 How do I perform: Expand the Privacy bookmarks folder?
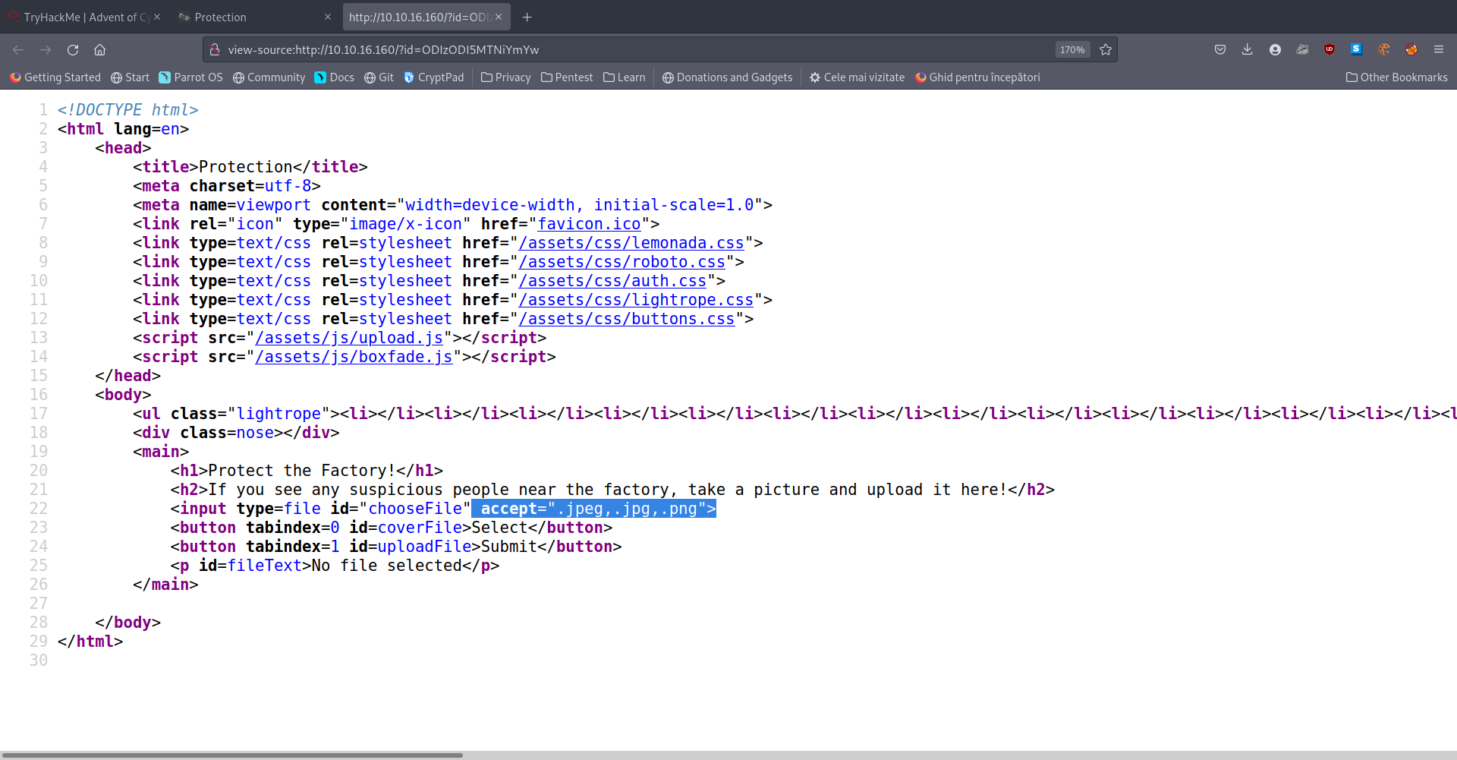pyautogui.click(x=505, y=77)
